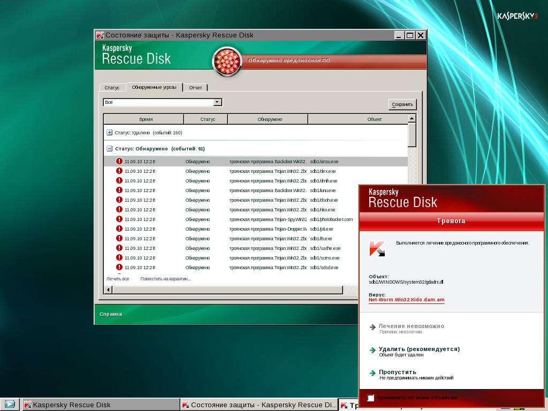Open Net-Worm.Win32.Kido.dam.am virus link

point(407,300)
